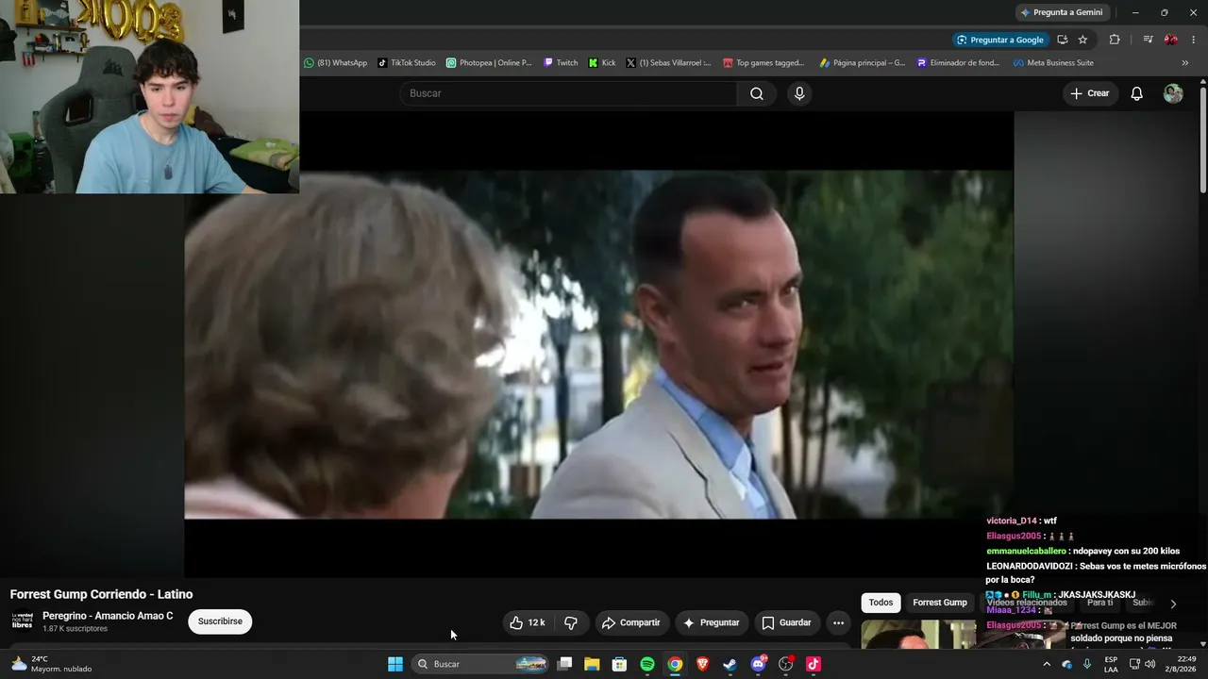Open the Kick bookmark
The height and width of the screenshot is (679, 1208).
(x=601, y=63)
